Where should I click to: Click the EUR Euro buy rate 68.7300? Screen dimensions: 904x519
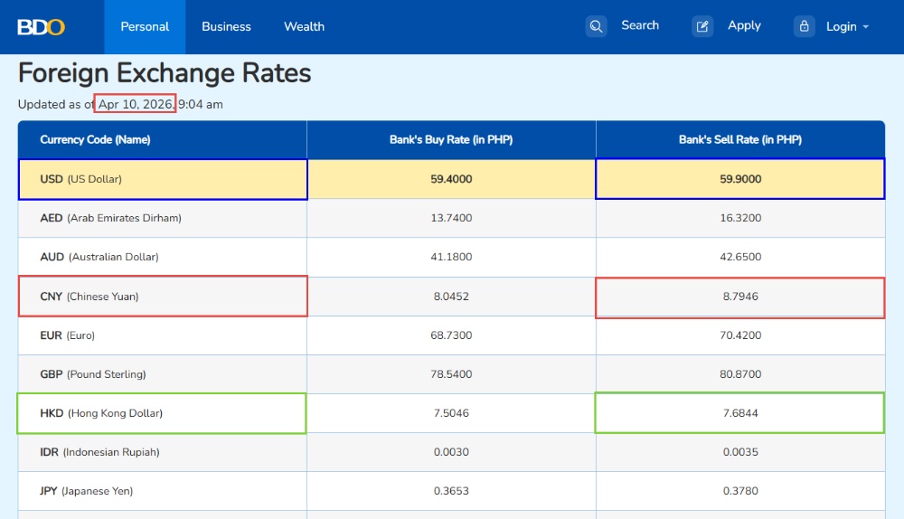tap(451, 335)
